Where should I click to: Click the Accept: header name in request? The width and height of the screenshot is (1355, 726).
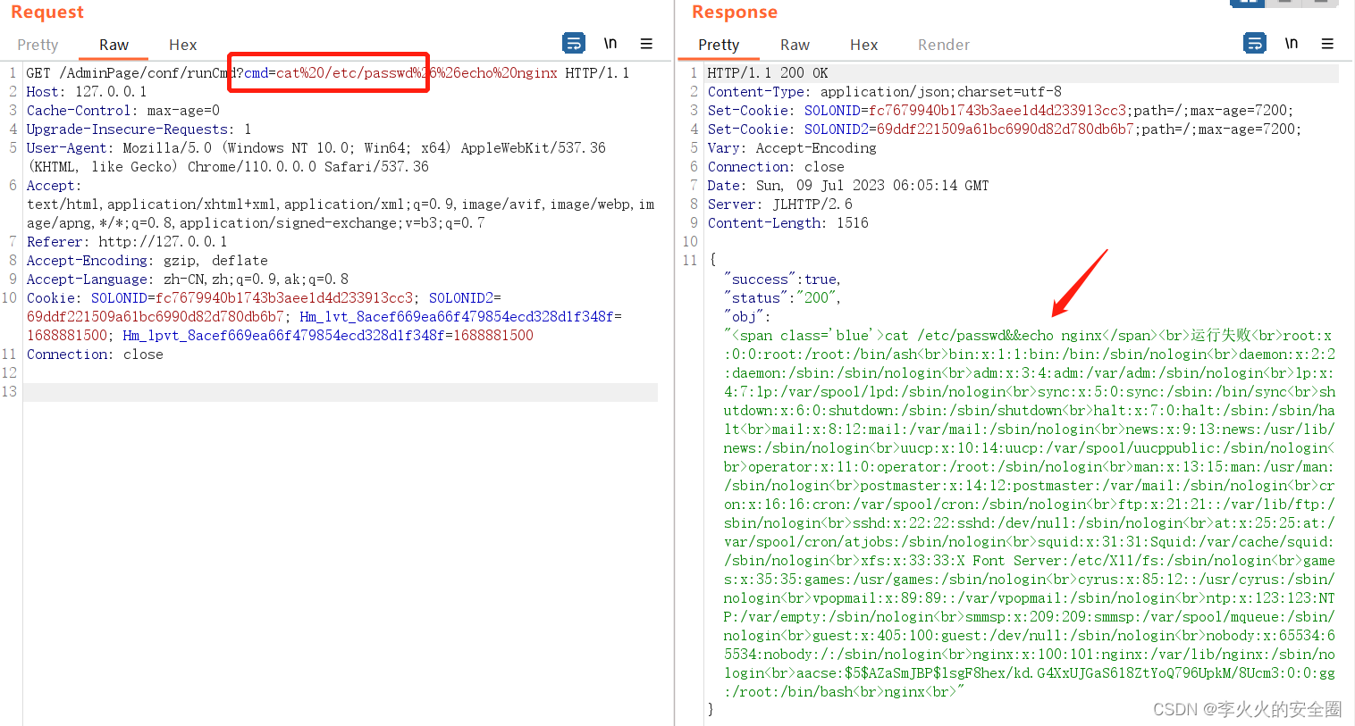point(53,186)
